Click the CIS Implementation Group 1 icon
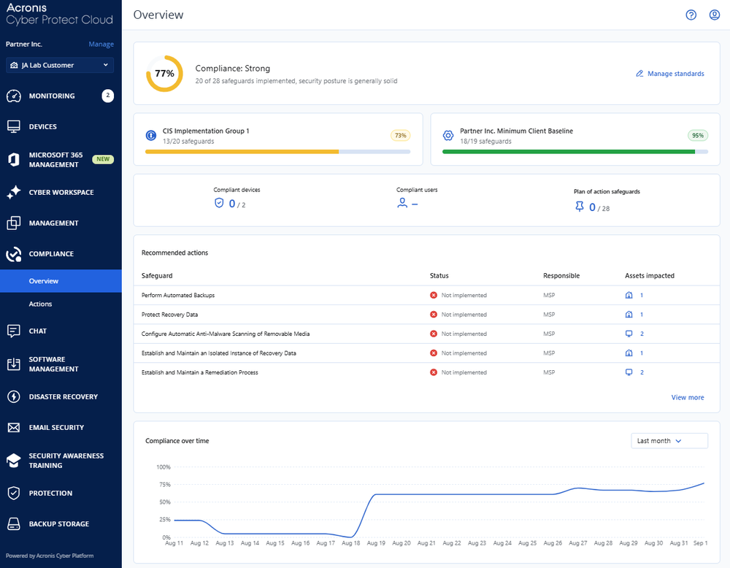 coord(151,136)
